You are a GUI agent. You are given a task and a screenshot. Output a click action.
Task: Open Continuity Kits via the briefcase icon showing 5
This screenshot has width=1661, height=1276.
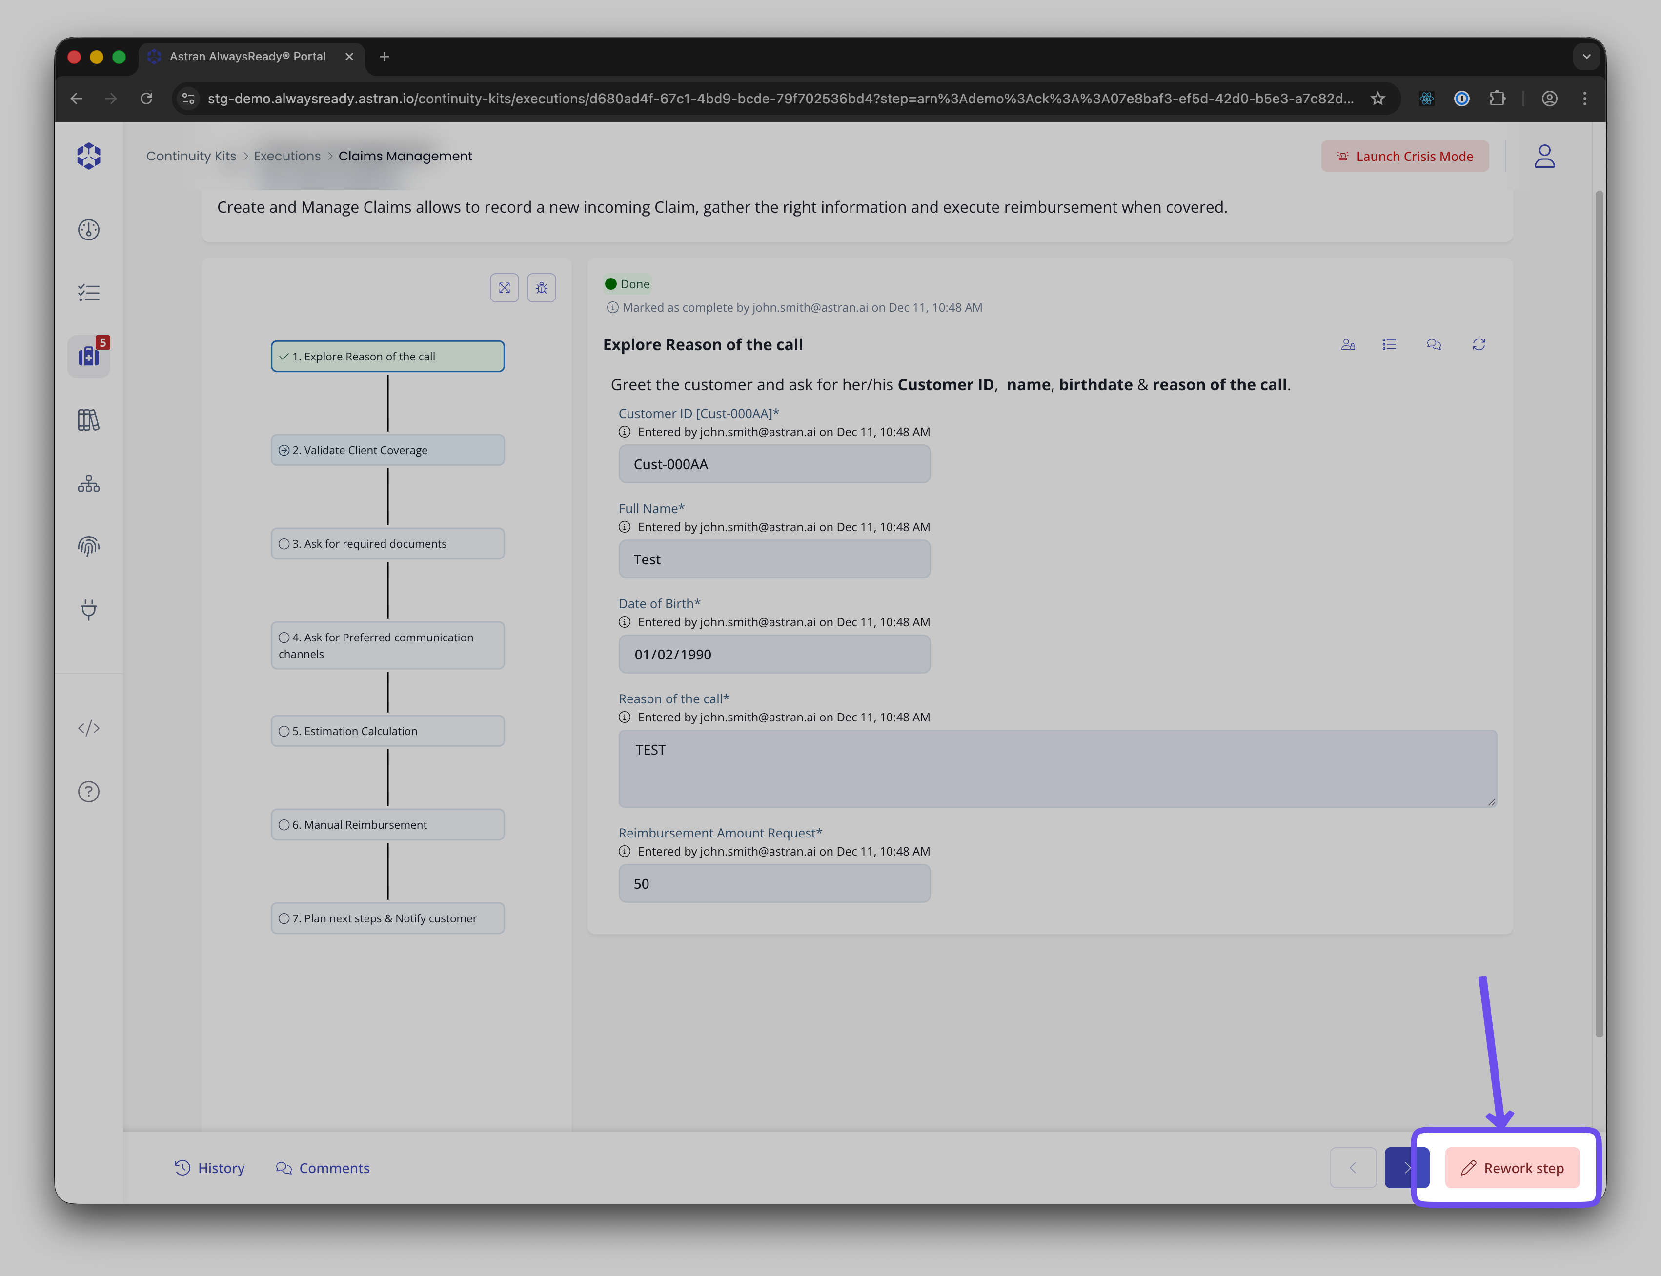89,356
